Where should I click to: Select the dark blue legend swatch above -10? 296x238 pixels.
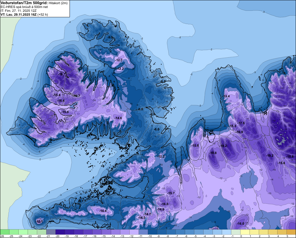(152, 232)
